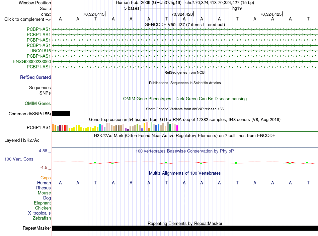This screenshot has width=318, height=236.
Task: Click 'Publications: Sequences in Scientific Articles' title
Action: pos(185,83)
